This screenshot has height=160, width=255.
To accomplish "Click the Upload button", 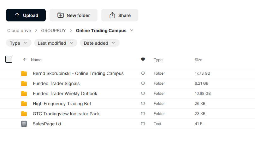I will coord(26,15).
